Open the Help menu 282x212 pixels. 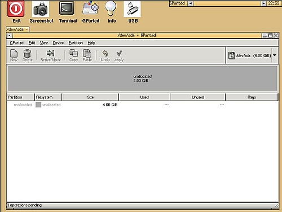91,43
